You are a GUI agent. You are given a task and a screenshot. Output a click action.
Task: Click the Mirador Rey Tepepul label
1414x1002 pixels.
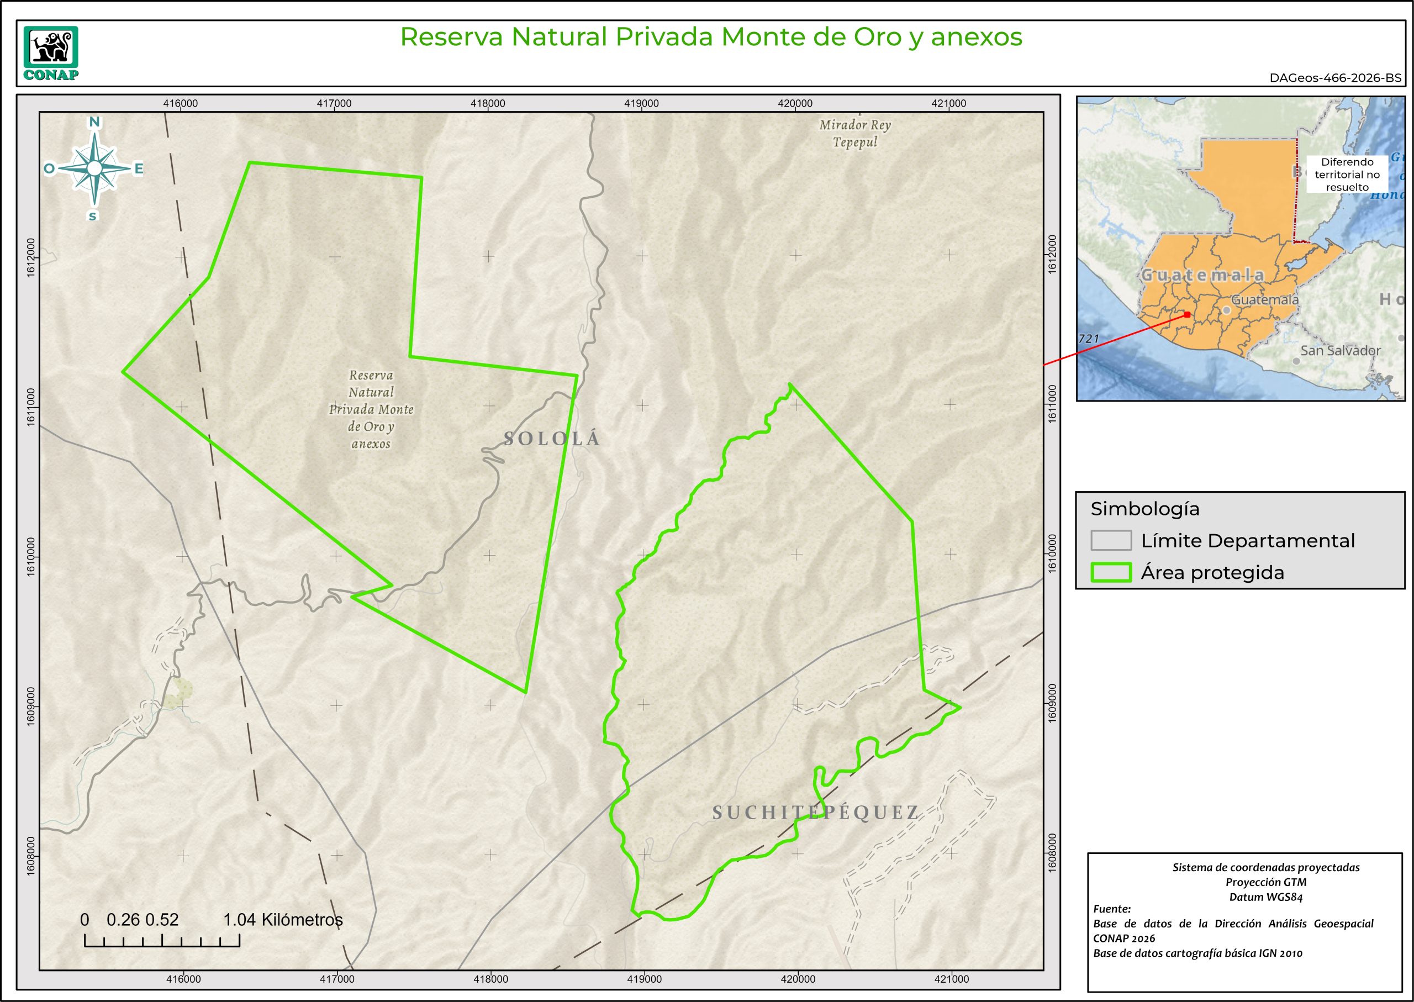coord(854,133)
